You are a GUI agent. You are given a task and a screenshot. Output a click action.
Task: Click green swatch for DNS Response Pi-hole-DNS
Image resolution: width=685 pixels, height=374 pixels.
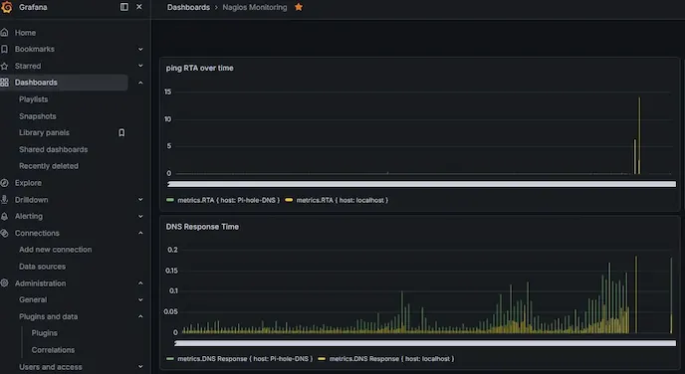tap(170, 359)
